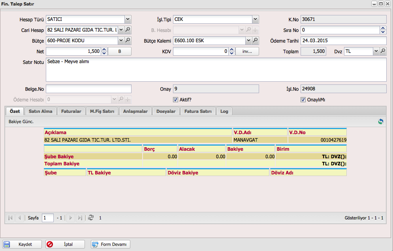Decrease the Net value by one step
Screen dimensions: 393x251
(105, 53)
